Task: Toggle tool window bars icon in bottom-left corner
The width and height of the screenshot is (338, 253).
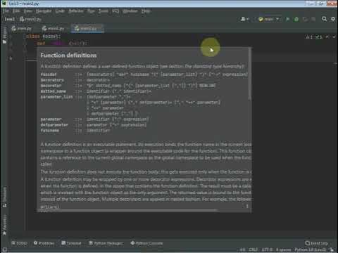Action: pos(4,249)
